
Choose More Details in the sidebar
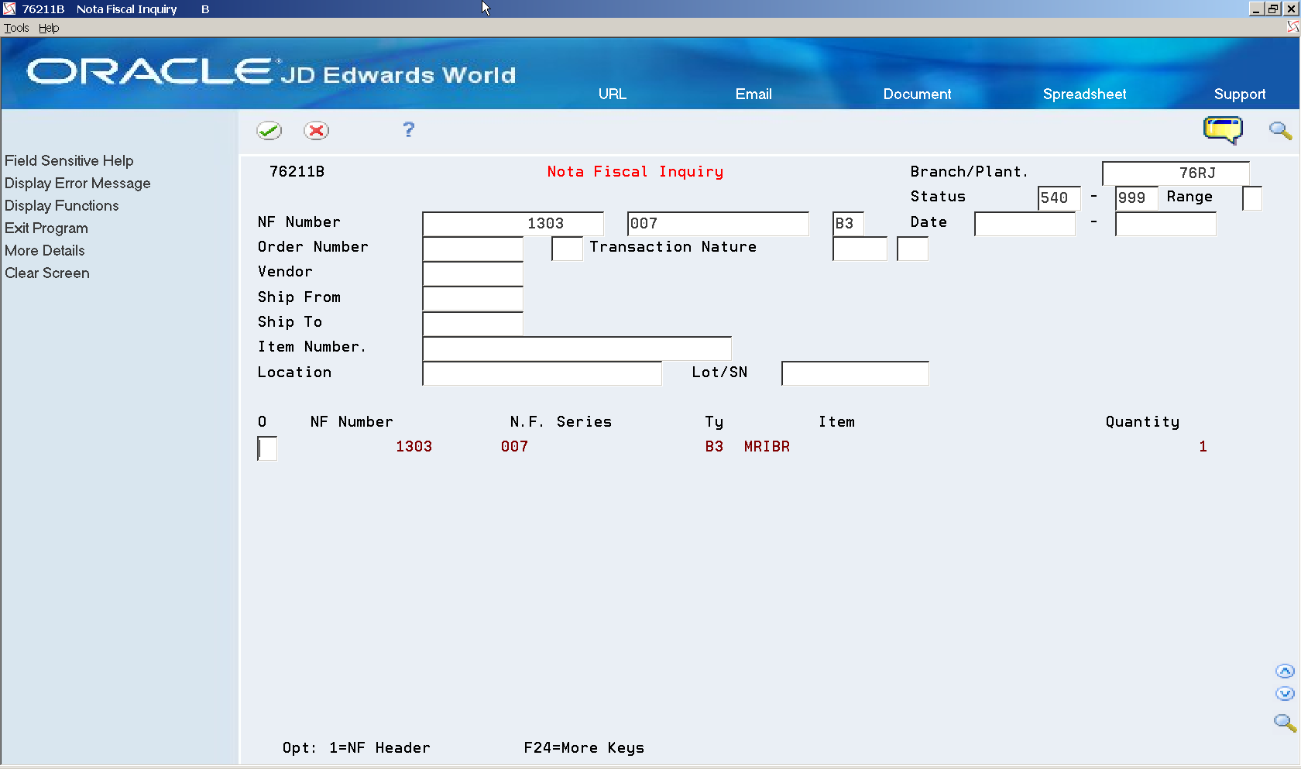pos(45,250)
